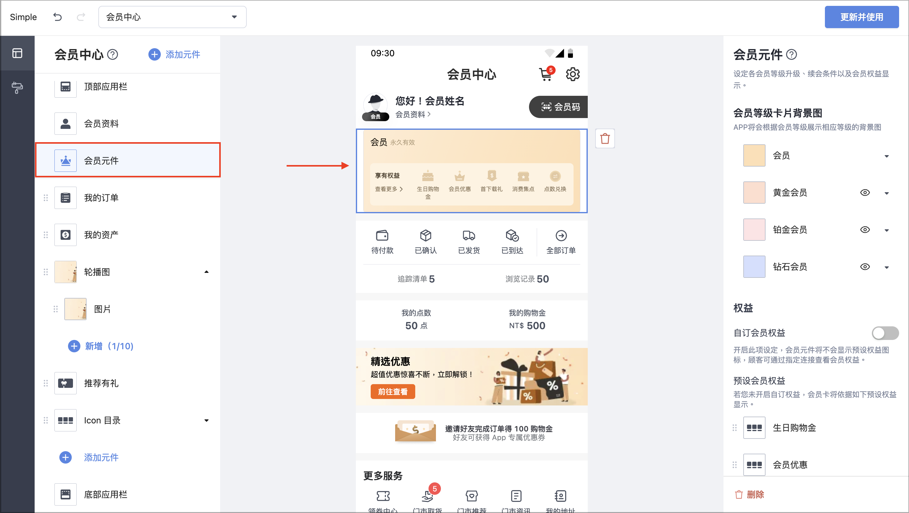Click drag handle of 生日购物金 benefit
Screen dimensions: 909x513
pos(734,428)
